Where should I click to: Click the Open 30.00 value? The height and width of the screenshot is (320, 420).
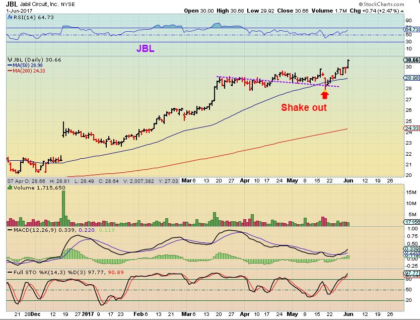tap(199, 11)
